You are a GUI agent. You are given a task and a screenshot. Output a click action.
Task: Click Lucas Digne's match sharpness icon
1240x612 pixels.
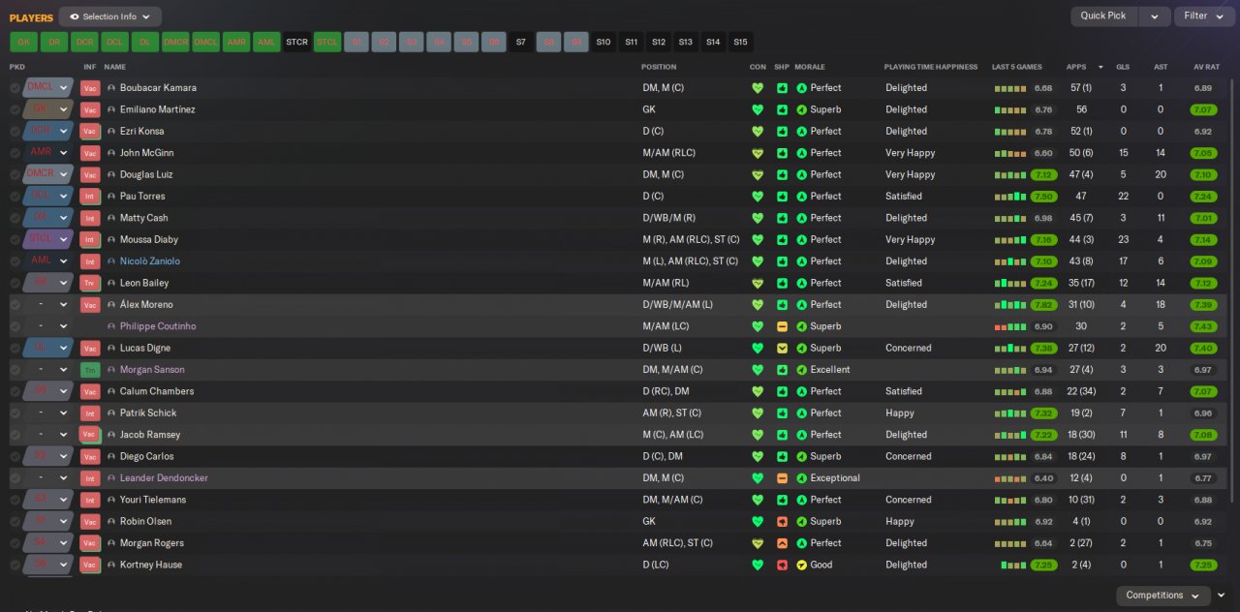coord(782,348)
